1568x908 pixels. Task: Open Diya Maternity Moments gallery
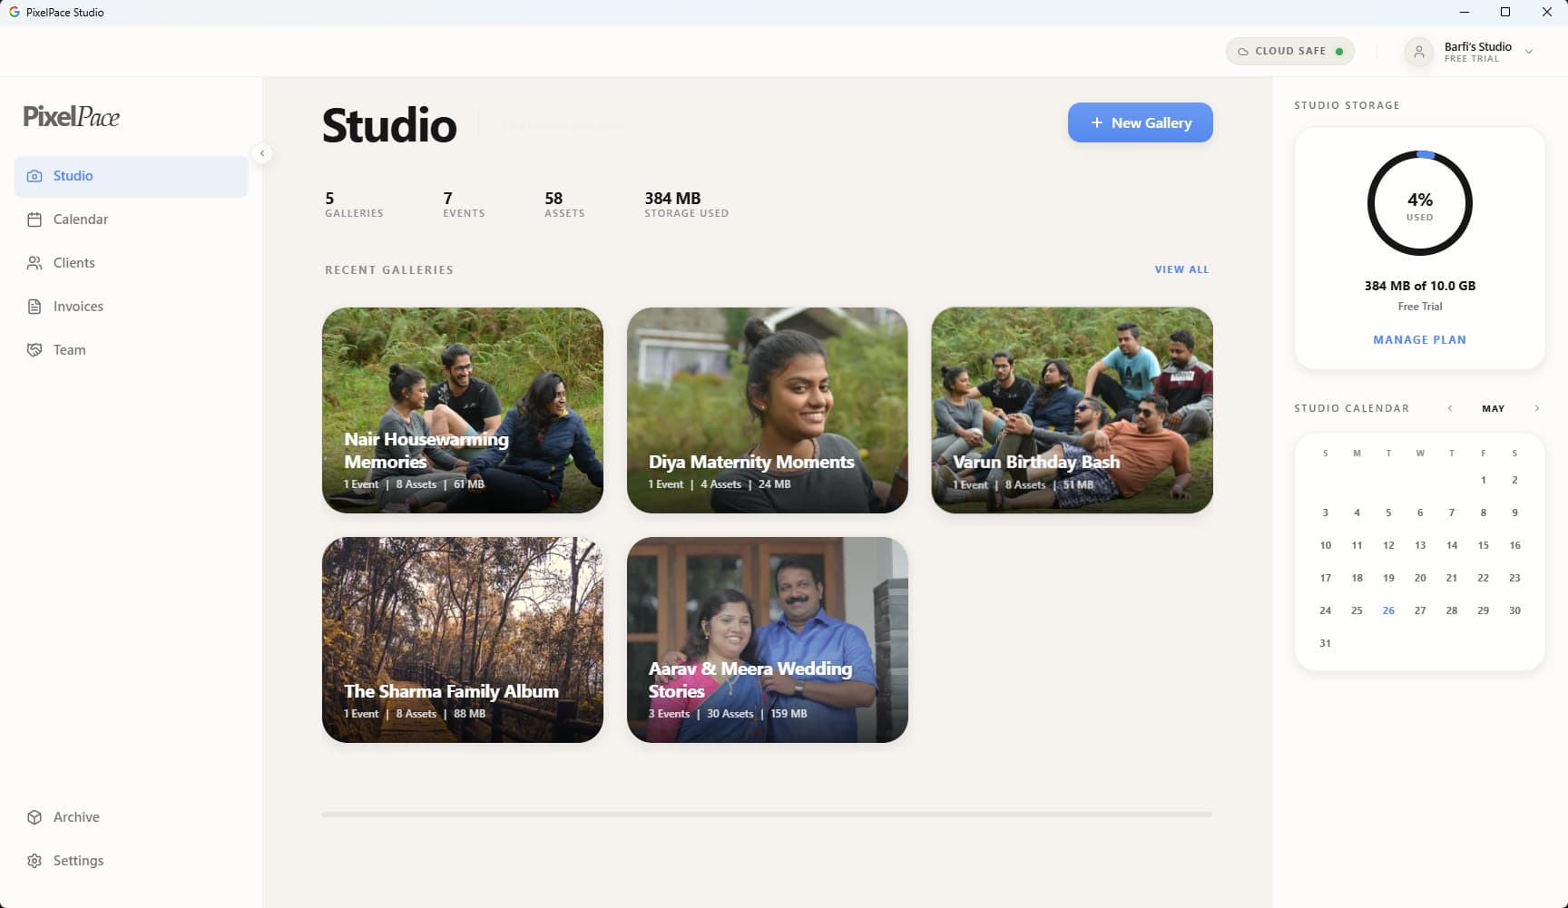click(768, 410)
